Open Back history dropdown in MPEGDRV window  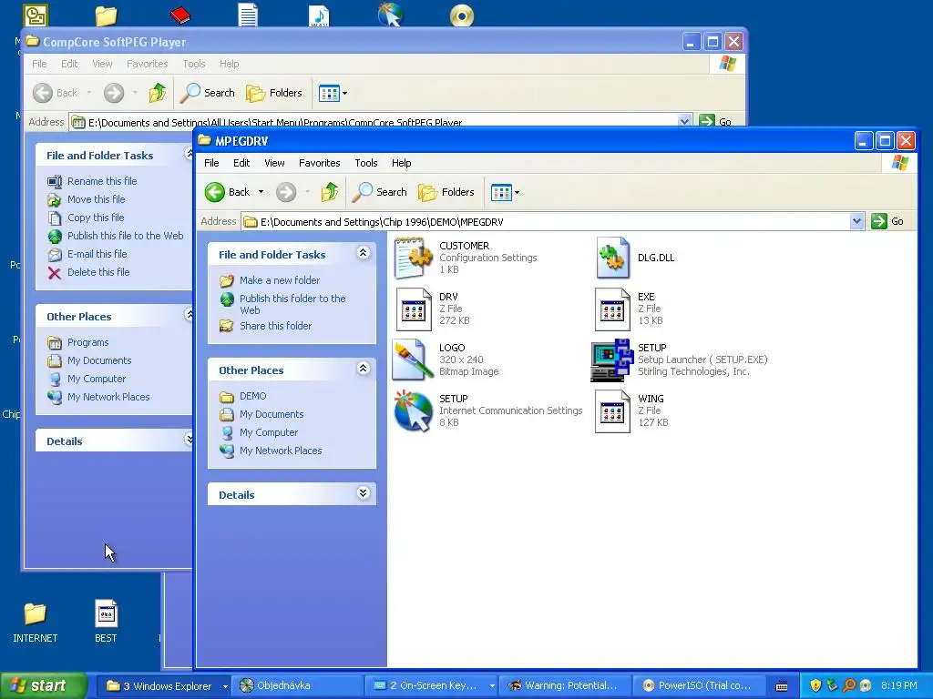point(261,192)
